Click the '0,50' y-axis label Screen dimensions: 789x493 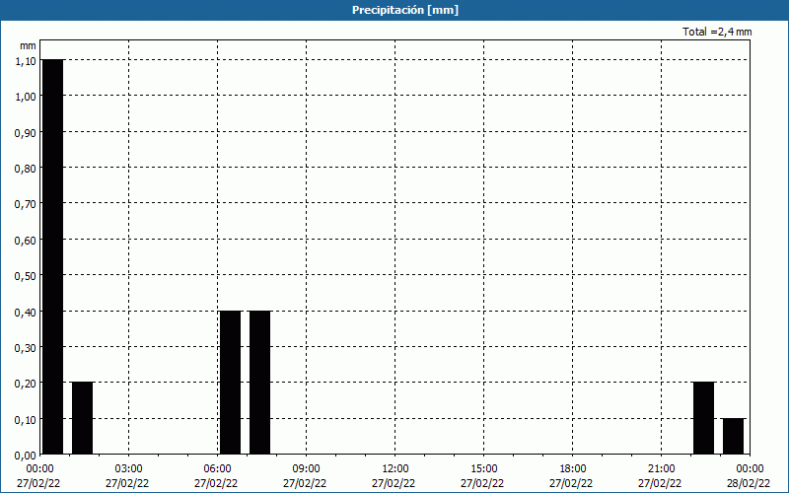click(x=26, y=276)
